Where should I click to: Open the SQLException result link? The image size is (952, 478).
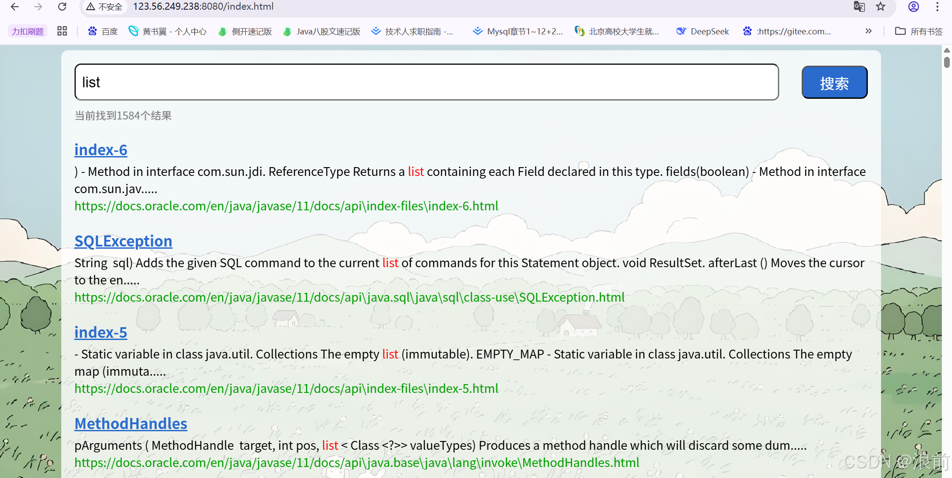click(123, 241)
